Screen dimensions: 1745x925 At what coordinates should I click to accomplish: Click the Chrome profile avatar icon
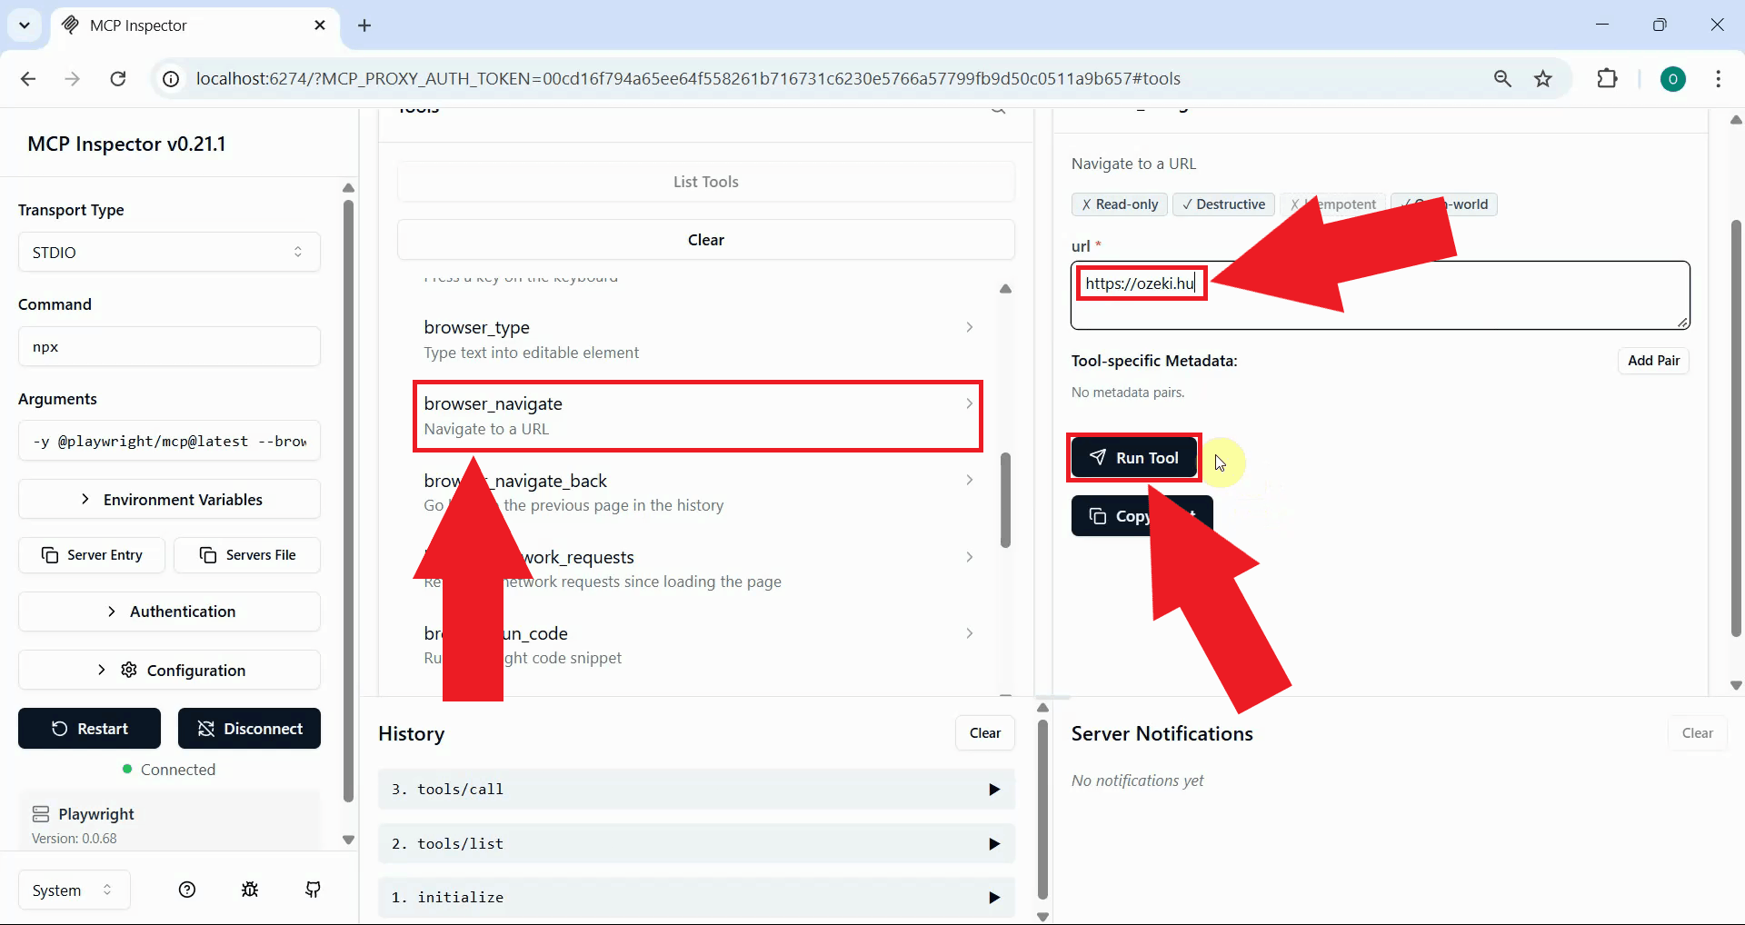(1674, 79)
